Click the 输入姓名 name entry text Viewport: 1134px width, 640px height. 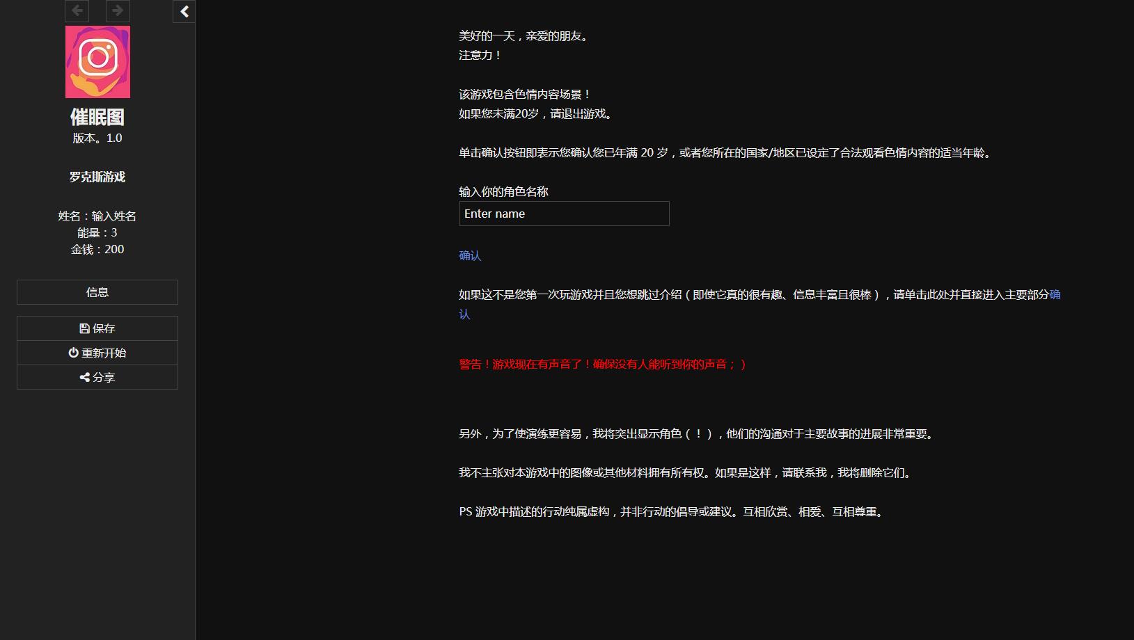click(x=112, y=216)
